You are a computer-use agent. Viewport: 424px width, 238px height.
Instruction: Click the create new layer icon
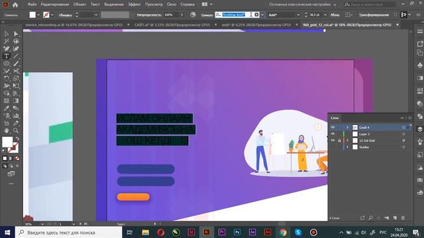coord(395,218)
